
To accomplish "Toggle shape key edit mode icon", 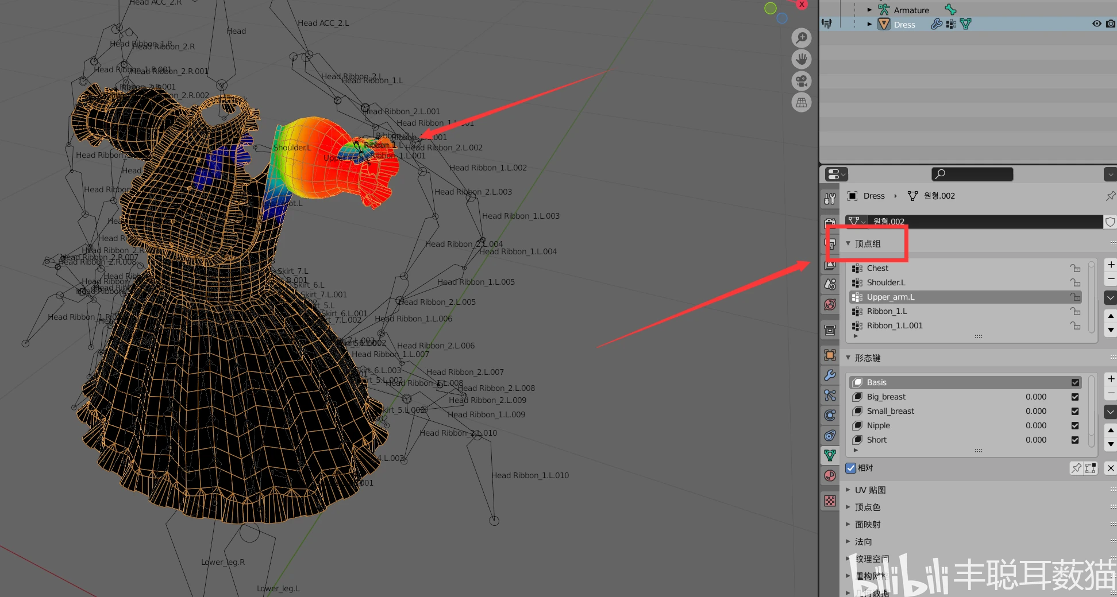I will 1091,468.
